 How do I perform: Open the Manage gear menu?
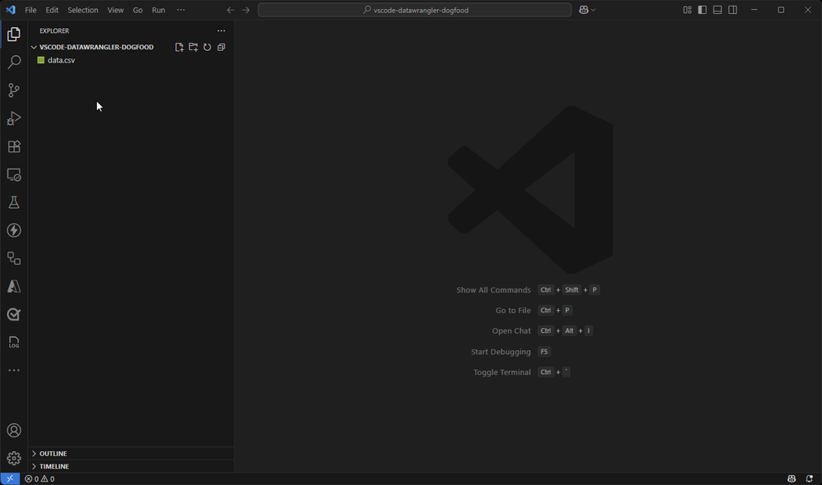tap(14, 459)
